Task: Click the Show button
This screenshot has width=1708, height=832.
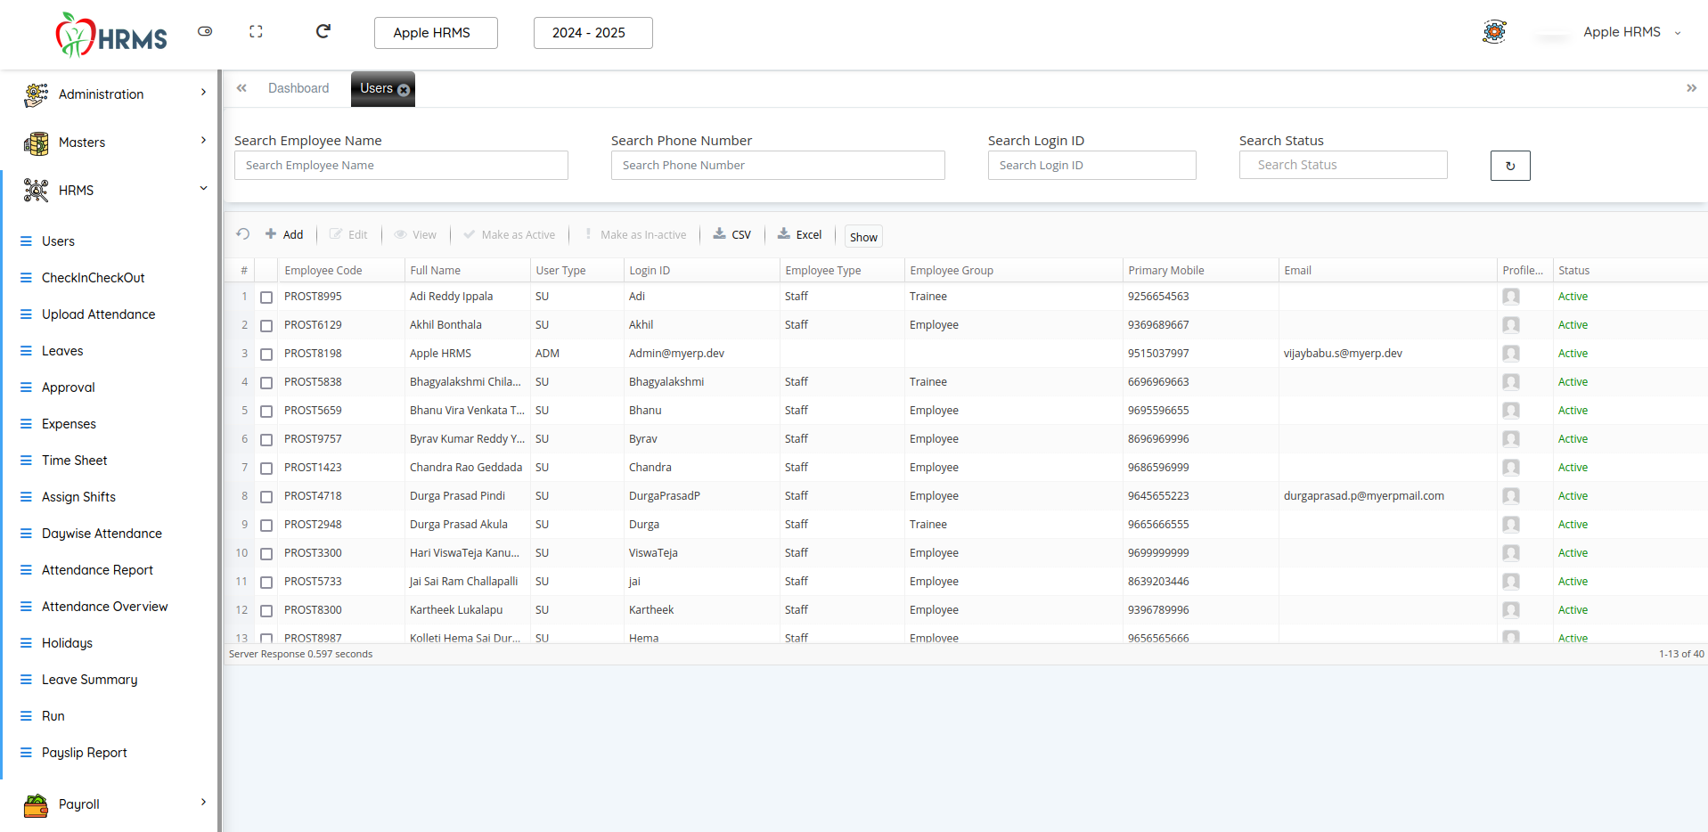Action: (863, 237)
